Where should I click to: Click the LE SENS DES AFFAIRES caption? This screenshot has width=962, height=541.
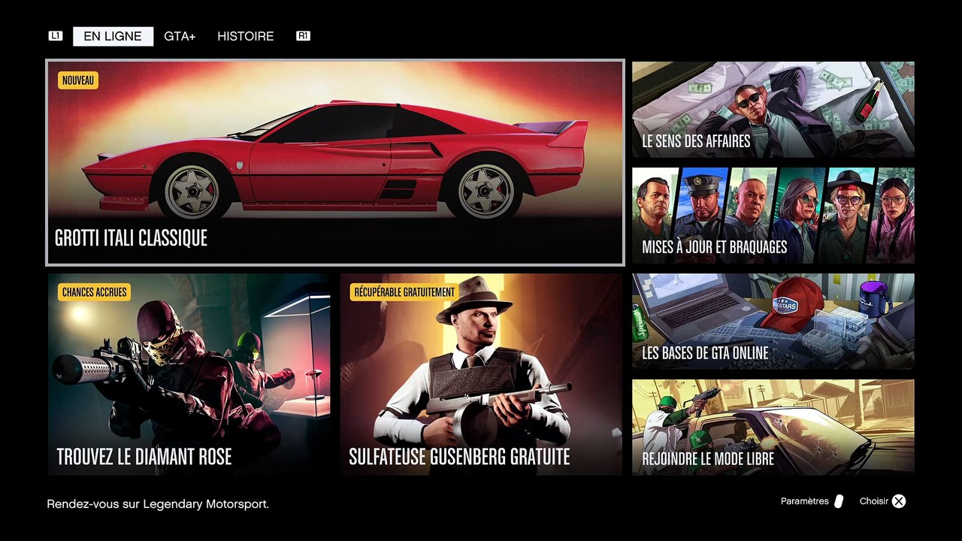tap(696, 141)
